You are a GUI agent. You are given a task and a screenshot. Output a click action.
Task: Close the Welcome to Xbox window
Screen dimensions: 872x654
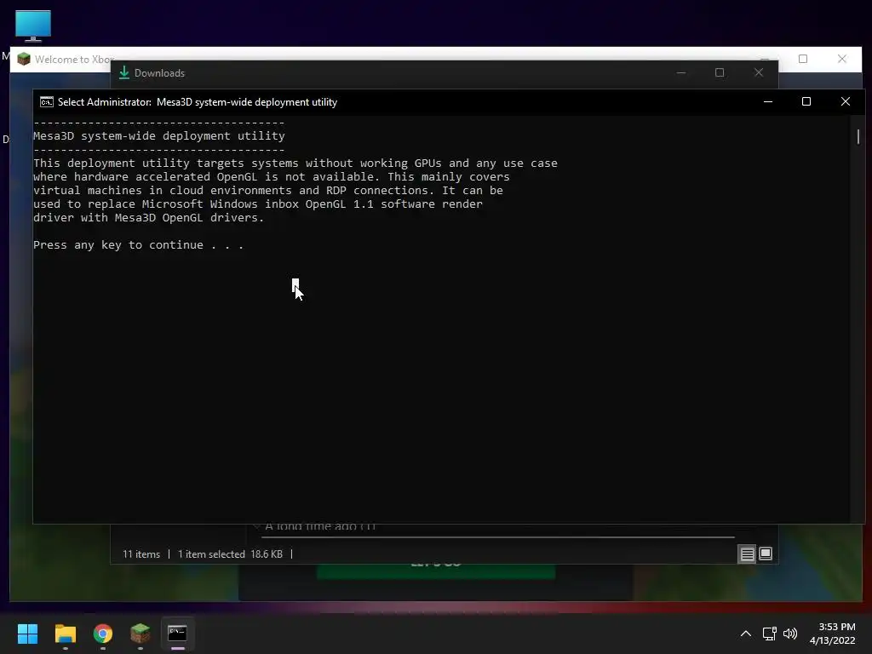click(x=842, y=59)
